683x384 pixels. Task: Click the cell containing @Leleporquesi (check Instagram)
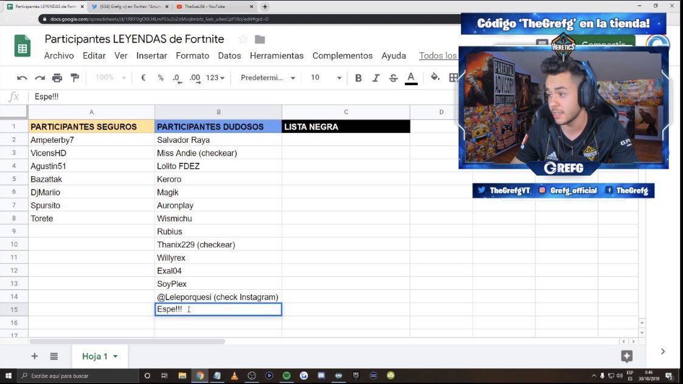[x=218, y=297]
